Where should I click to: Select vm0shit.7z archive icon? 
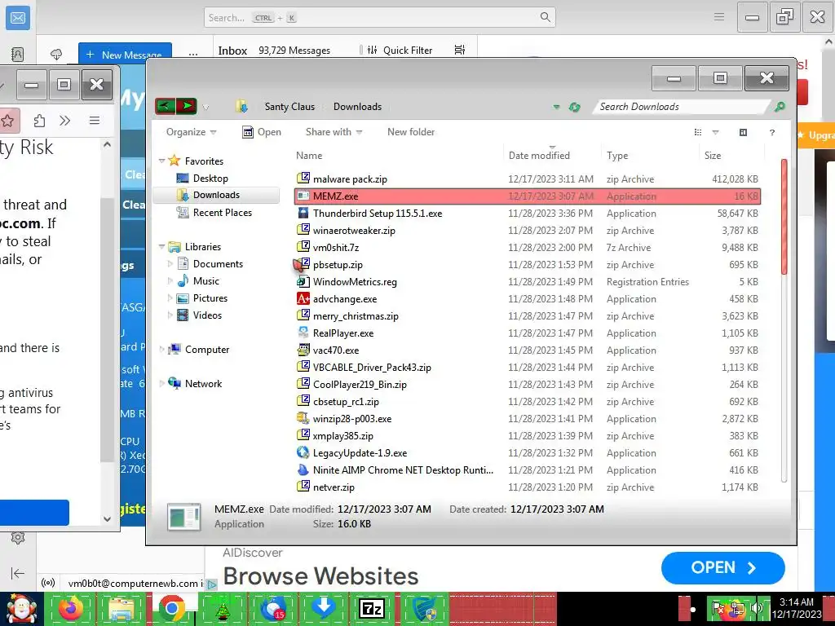click(303, 247)
